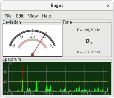Click the error reading e = +27 cents
The image size is (114, 98).
88,52
